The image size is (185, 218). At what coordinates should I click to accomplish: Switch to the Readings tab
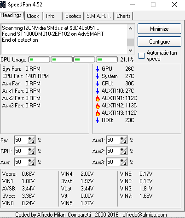pyautogui.click(x=12, y=16)
